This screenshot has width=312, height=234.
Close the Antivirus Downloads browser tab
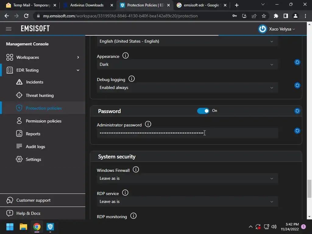pyautogui.click(x=112, y=5)
